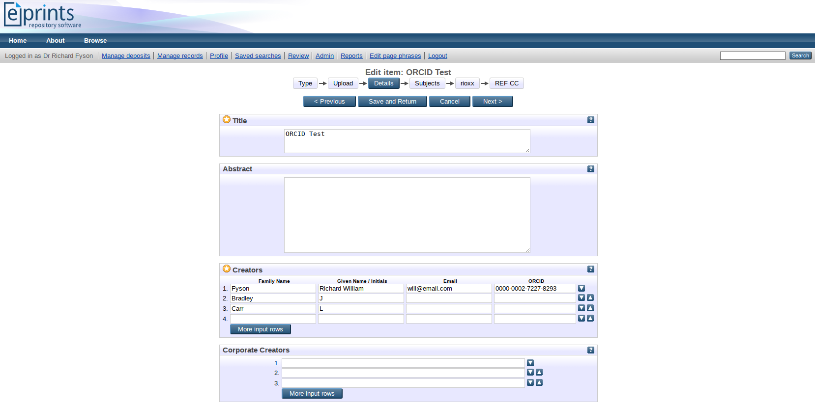
Task: Click the Next > button
Action: click(x=492, y=102)
